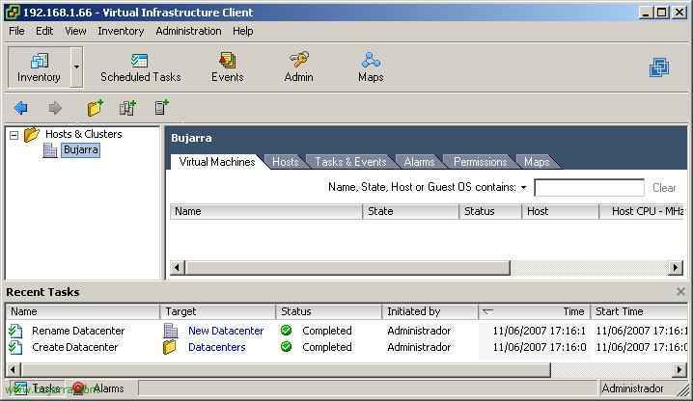The width and height of the screenshot is (693, 401).
Task: Click the New Datacenter target icon
Action: pyautogui.click(x=170, y=331)
